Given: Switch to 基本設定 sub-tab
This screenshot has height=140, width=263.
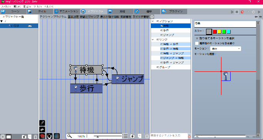Looking at the screenshot, I should pos(73,17).
